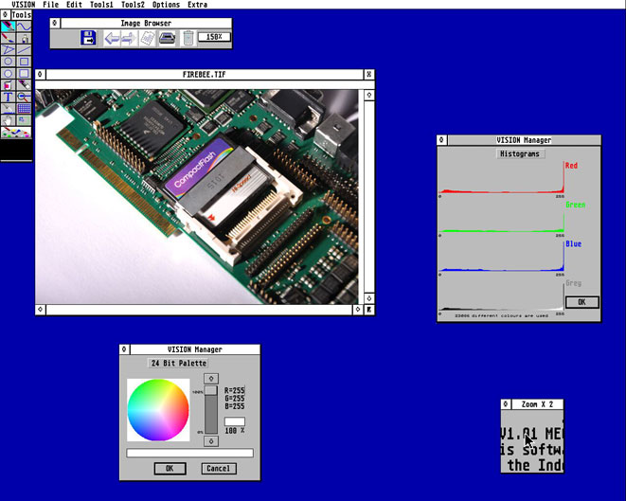Click the trash can icon in Image Browser
The height and width of the screenshot is (501, 626).
click(x=188, y=38)
